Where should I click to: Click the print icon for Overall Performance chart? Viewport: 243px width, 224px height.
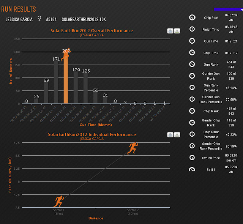click(170, 31)
